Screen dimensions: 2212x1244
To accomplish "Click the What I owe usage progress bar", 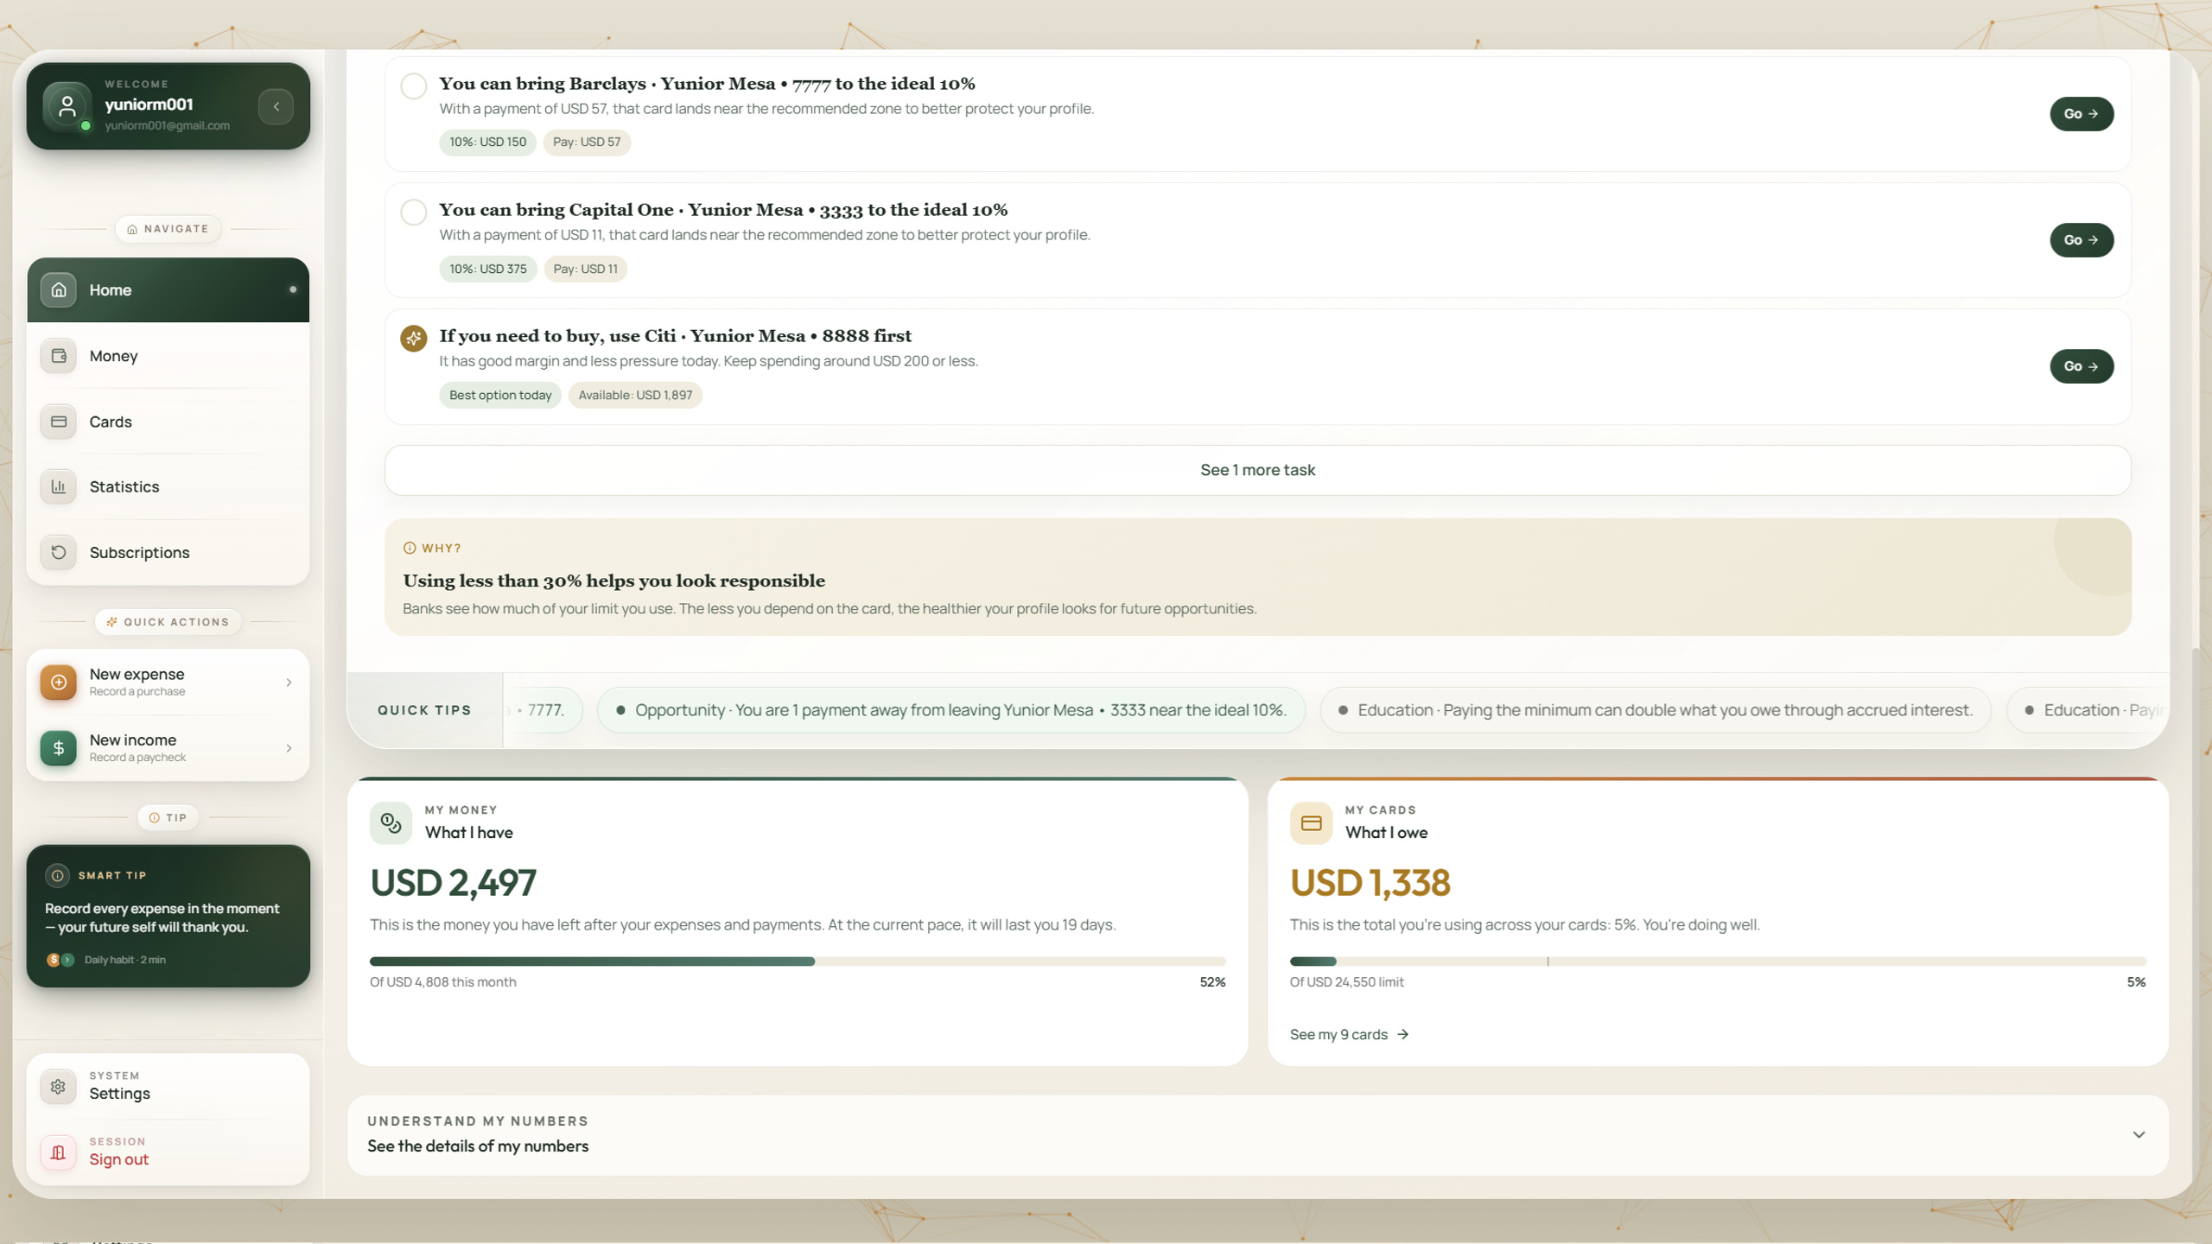I will click(1718, 962).
